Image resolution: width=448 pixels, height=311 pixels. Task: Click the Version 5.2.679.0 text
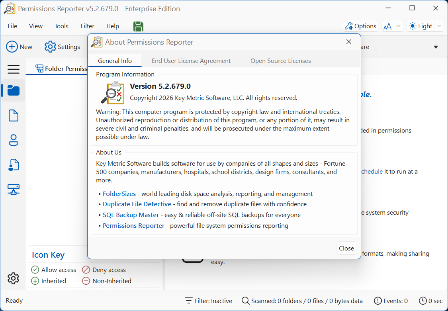pyautogui.click(x=160, y=86)
